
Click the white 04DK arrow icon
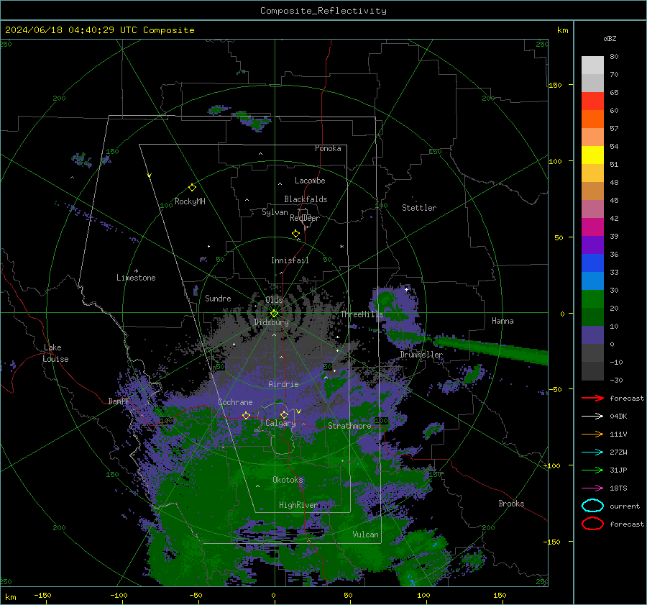pyautogui.click(x=592, y=417)
